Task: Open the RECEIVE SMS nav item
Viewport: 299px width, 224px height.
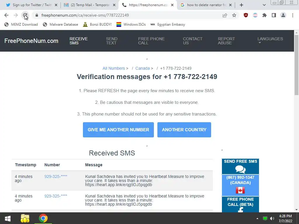Action: click(79, 41)
